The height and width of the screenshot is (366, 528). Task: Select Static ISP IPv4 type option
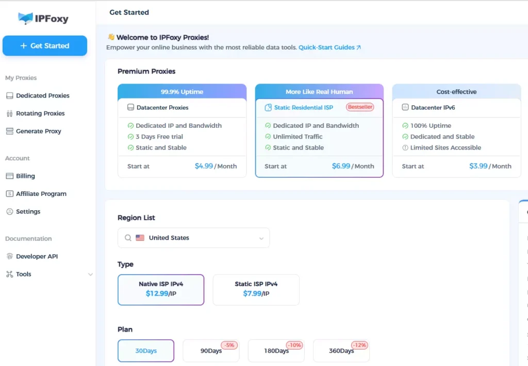(x=256, y=289)
